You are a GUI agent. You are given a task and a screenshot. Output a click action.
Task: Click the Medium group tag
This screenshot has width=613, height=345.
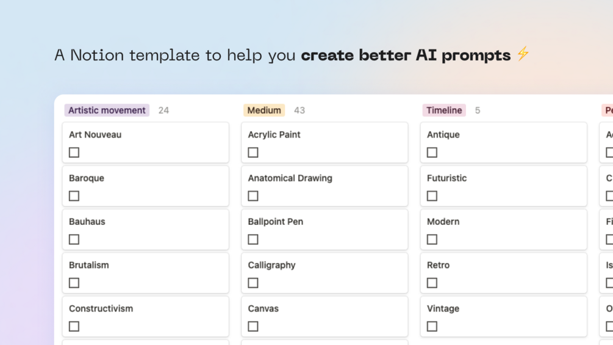click(264, 111)
